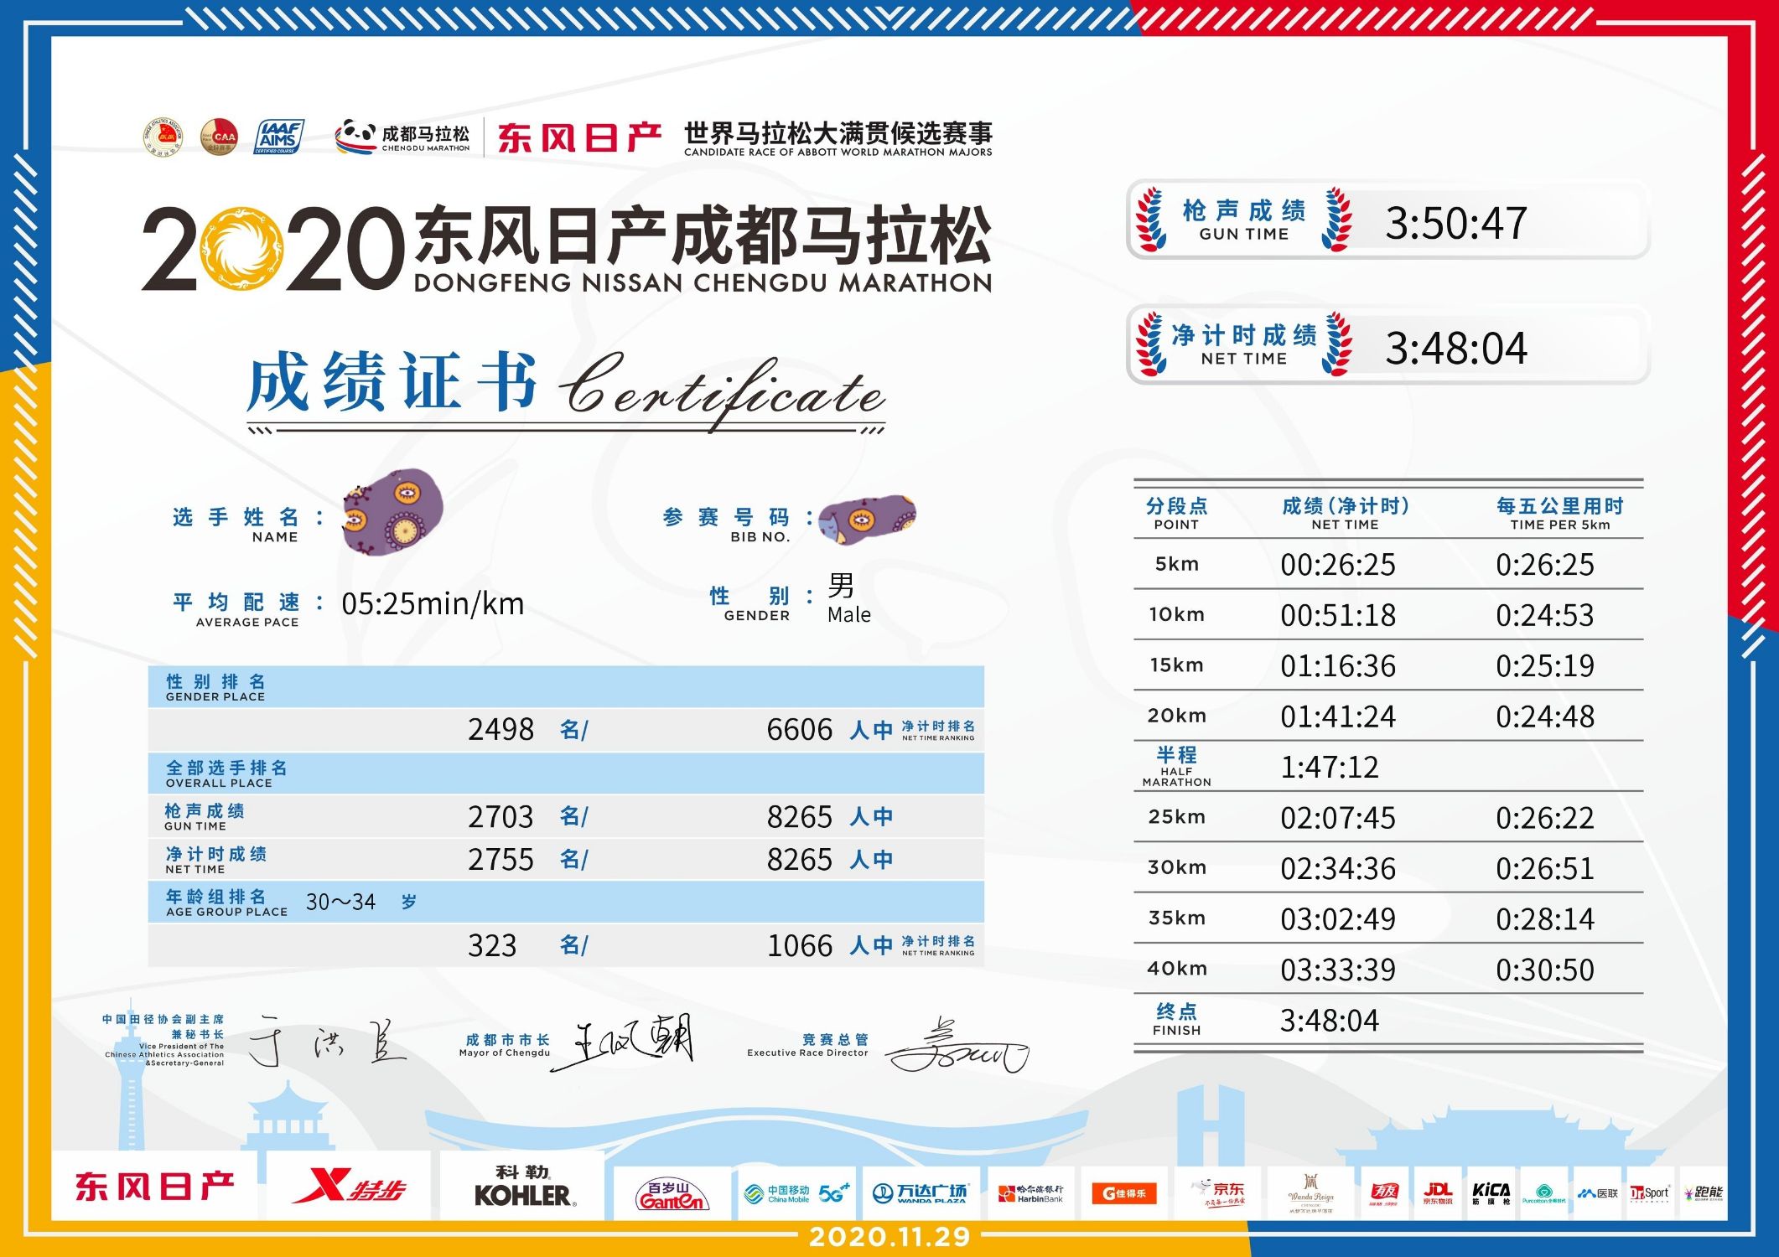Click the gold CAA label badge

(x=219, y=137)
